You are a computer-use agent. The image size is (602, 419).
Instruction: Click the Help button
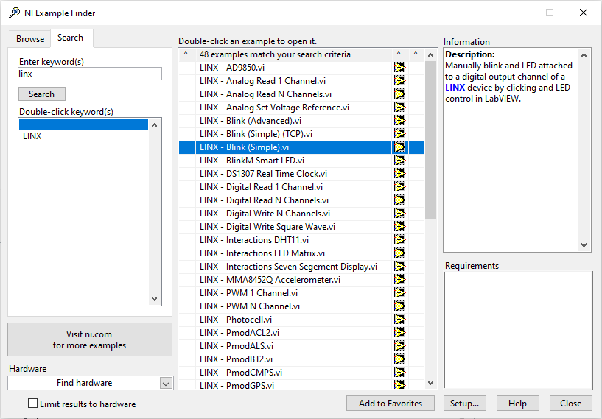(x=517, y=404)
